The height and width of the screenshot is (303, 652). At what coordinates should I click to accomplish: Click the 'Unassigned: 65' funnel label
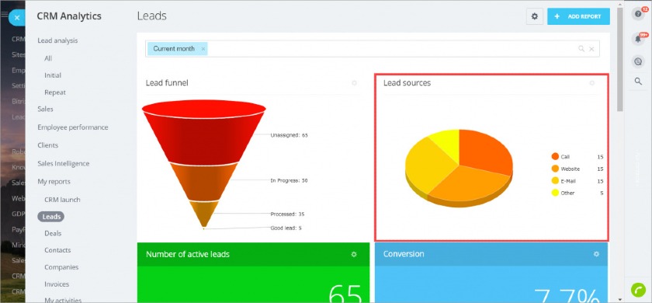click(x=289, y=135)
